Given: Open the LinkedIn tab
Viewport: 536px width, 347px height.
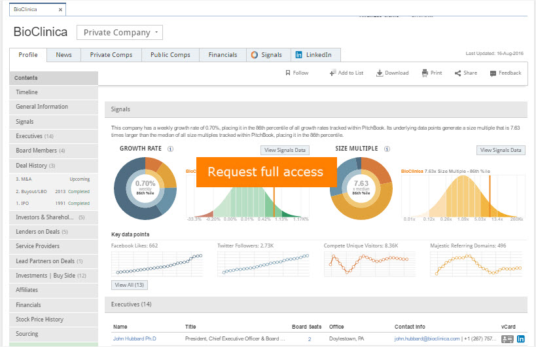Looking at the screenshot, I should tap(315, 55).
